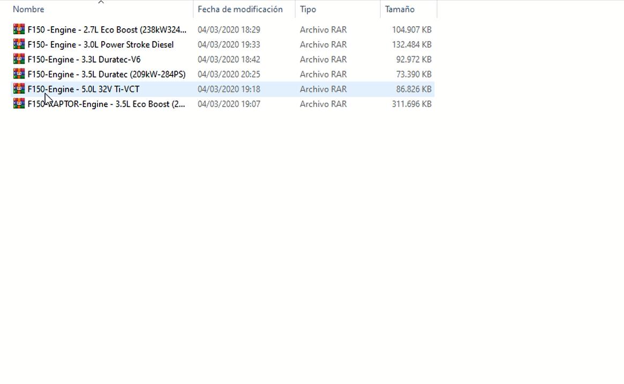Select file F150-Engine - 3.5L Duratec (209kW-284PS)
The width and height of the screenshot is (624, 384).
[107, 74]
